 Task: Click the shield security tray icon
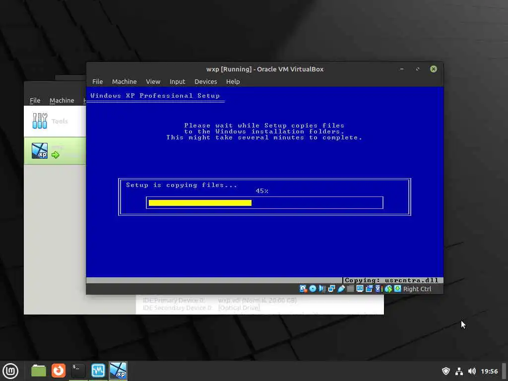[x=446, y=371]
